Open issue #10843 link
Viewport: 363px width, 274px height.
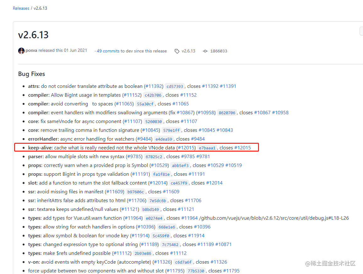[x=225, y=130]
